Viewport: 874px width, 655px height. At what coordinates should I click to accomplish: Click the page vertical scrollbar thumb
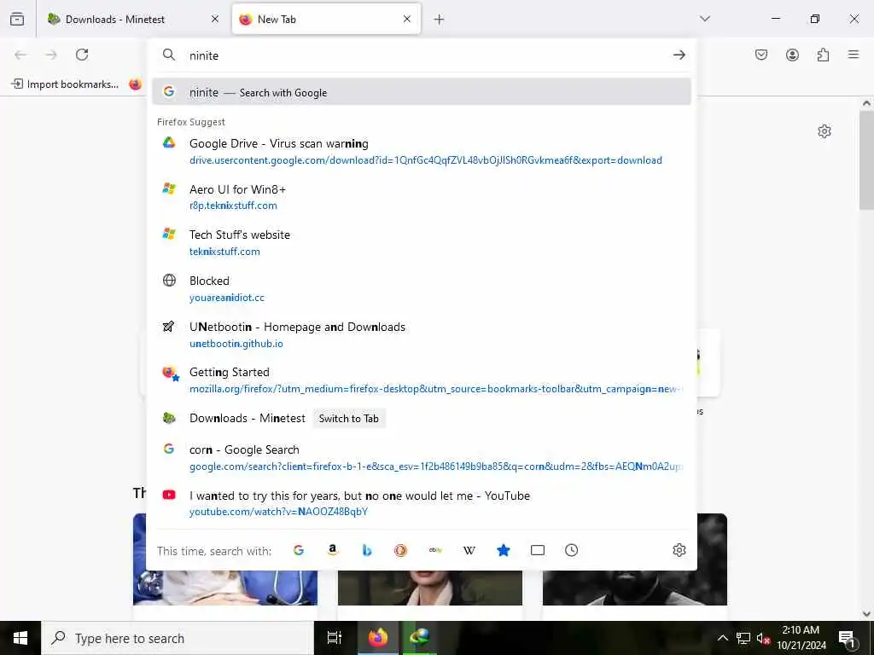pos(866,159)
